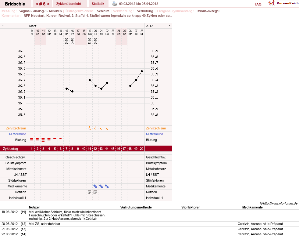Expand chart with the top-left > arrow
This screenshot has height=246, width=299.
(2, 25)
